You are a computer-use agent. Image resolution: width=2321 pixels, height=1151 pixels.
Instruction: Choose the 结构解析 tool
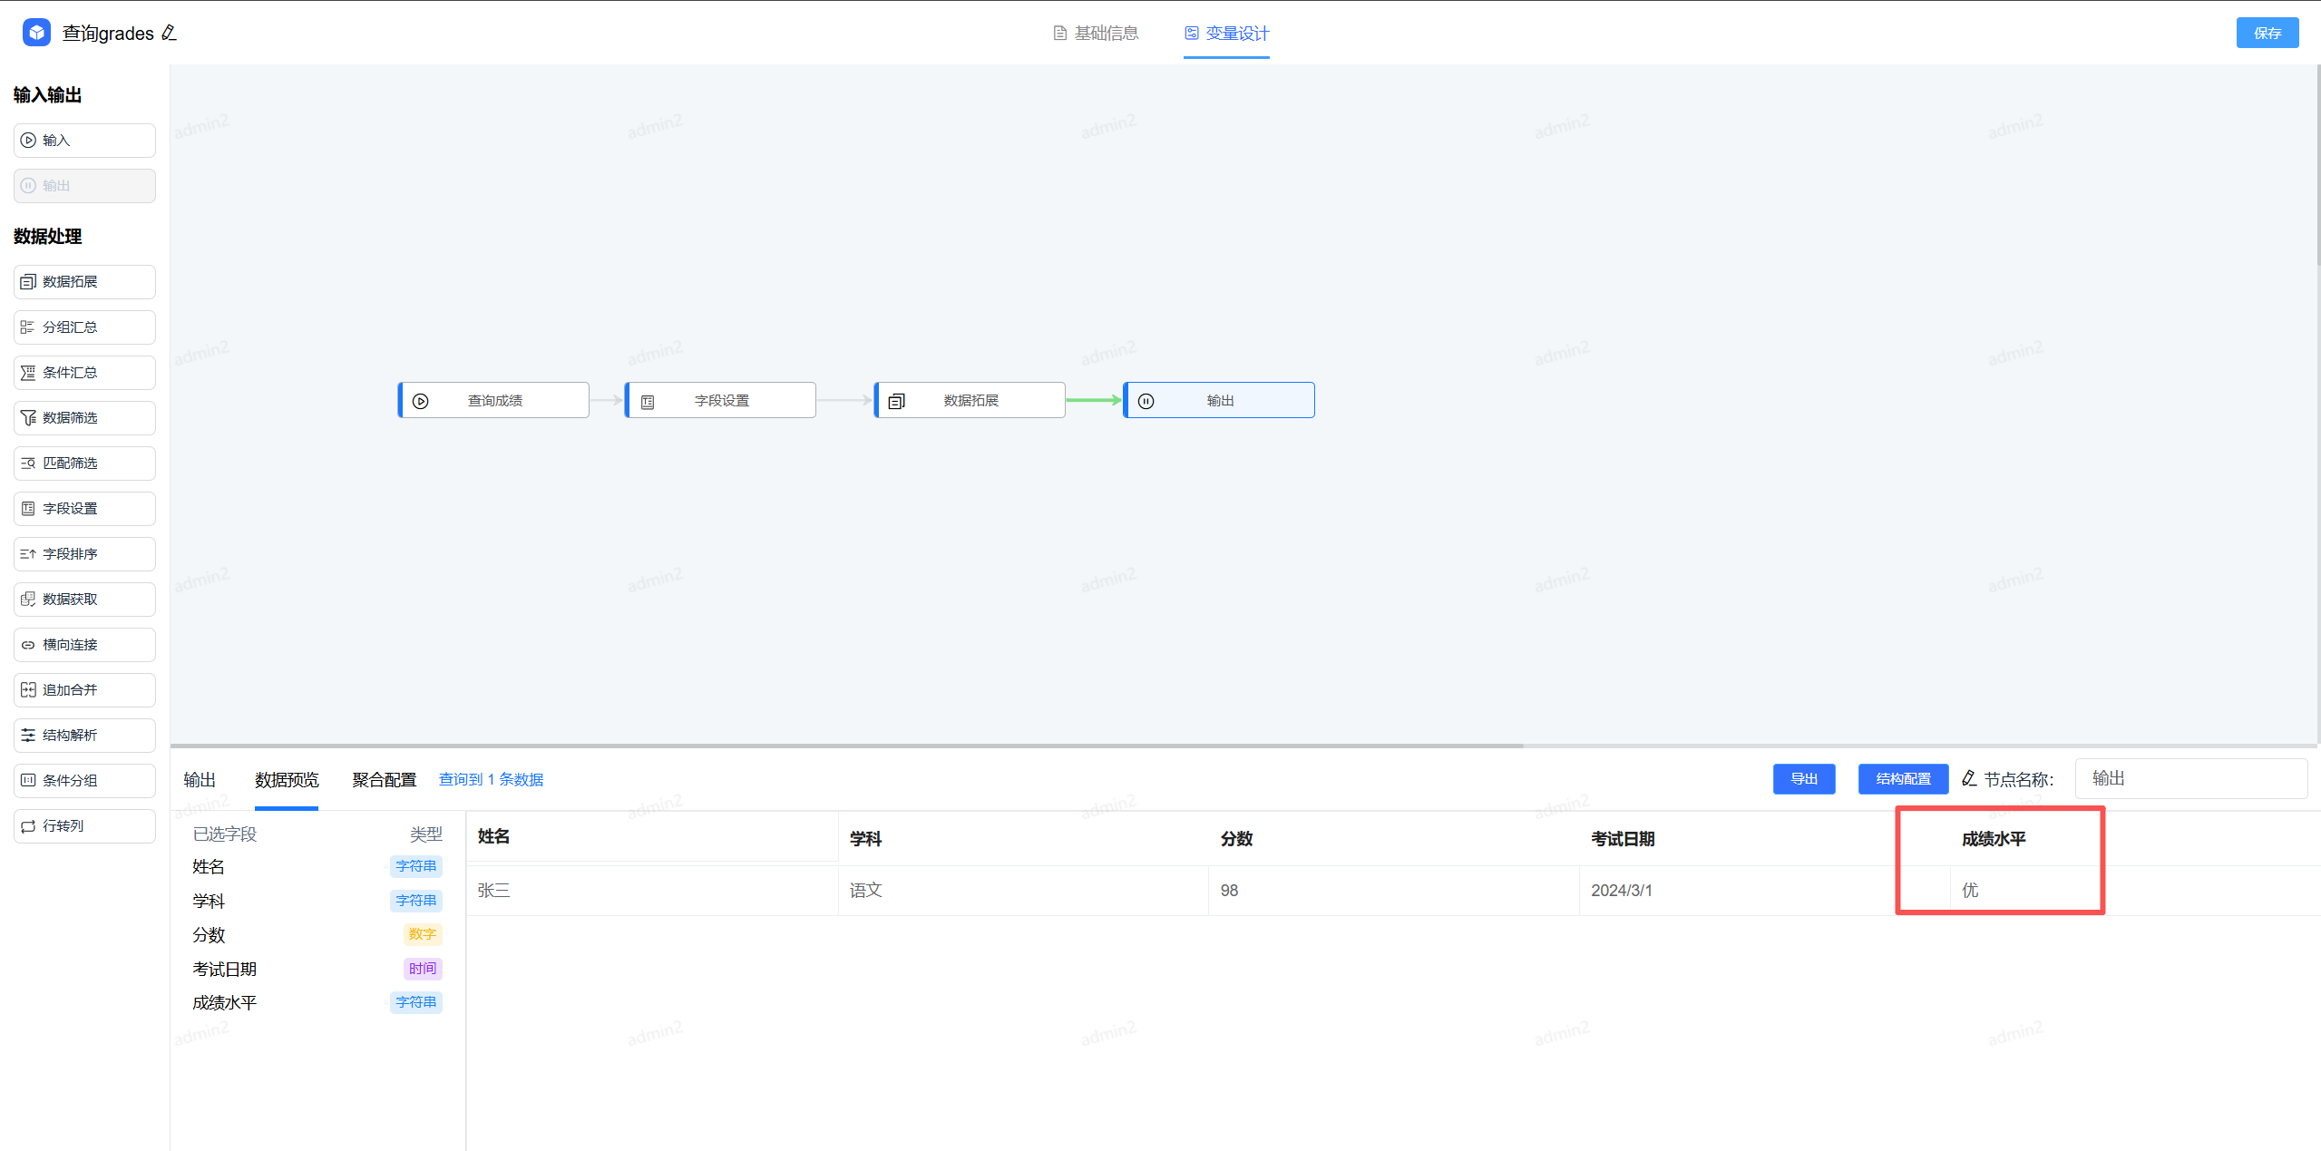pyautogui.click(x=84, y=736)
